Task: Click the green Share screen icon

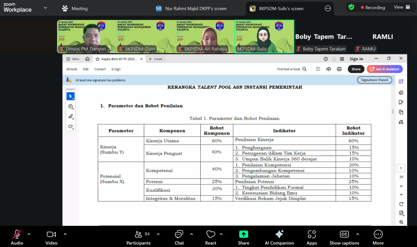Action: coord(244,234)
